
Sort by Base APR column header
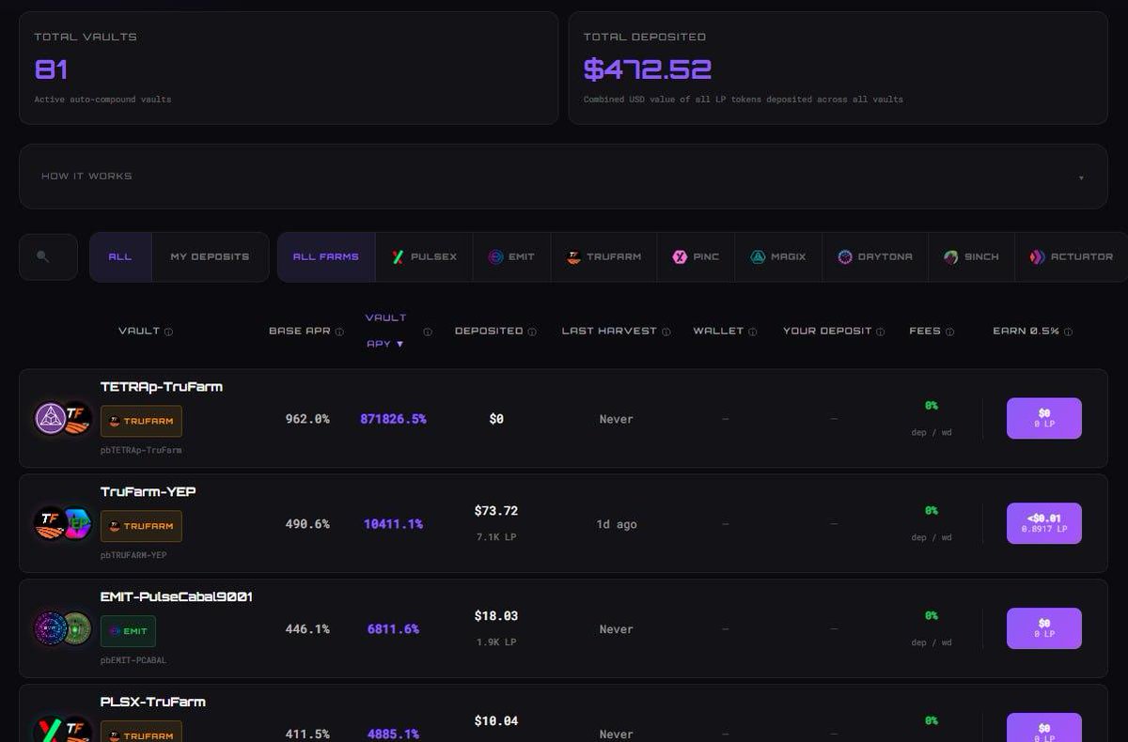click(299, 331)
